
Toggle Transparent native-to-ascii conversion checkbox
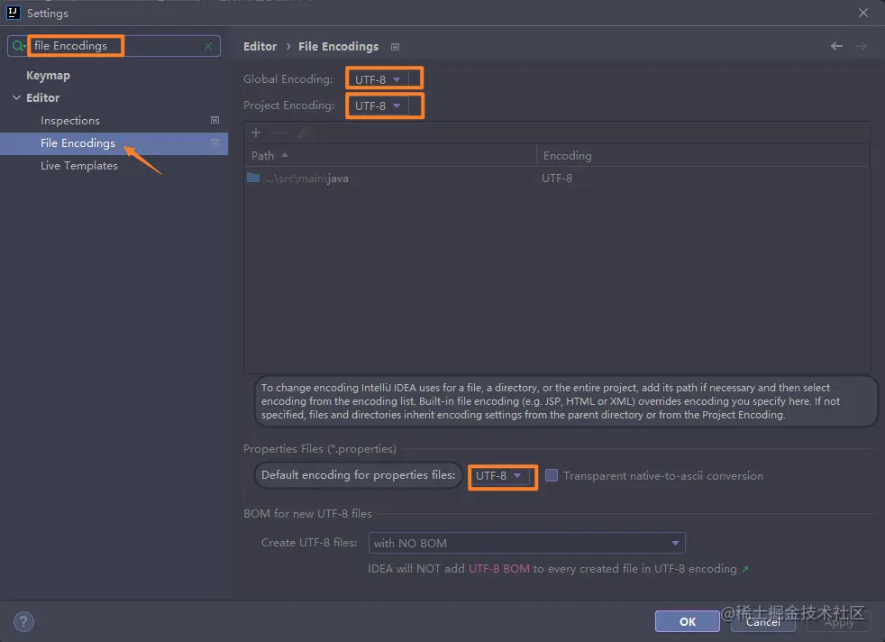pyautogui.click(x=552, y=475)
